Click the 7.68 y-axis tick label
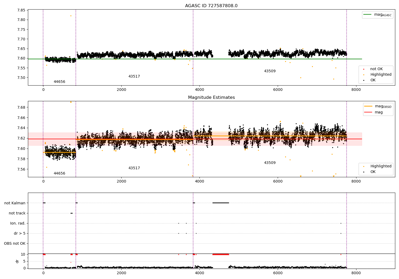 click(x=21, y=107)
